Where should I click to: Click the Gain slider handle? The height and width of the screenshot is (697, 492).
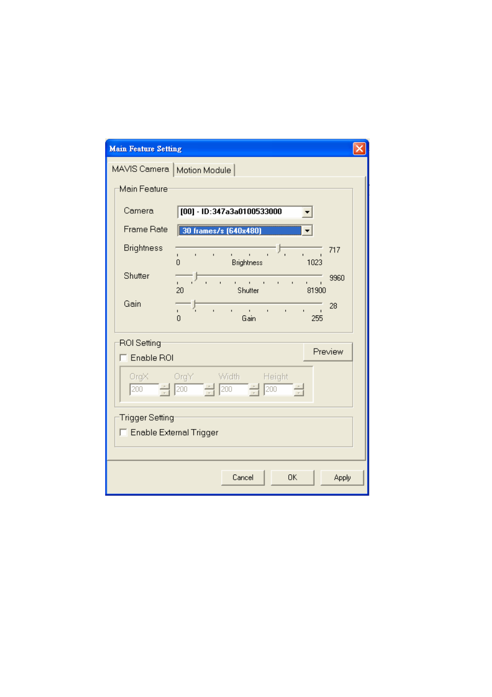pos(193,304)
